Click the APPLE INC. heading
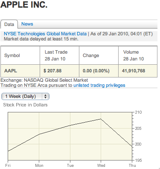The width and height of the screenshot is (160, 169). [24, 5]
